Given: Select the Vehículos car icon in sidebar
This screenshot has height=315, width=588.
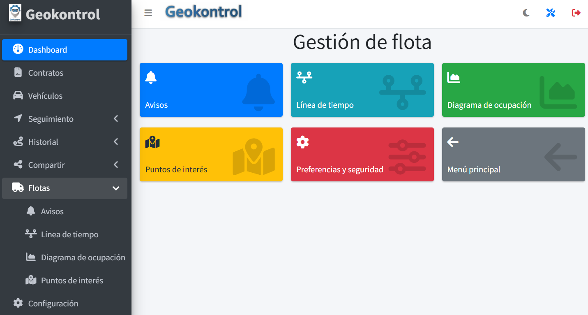Looking at the screenshot, I should click(17, 96).
